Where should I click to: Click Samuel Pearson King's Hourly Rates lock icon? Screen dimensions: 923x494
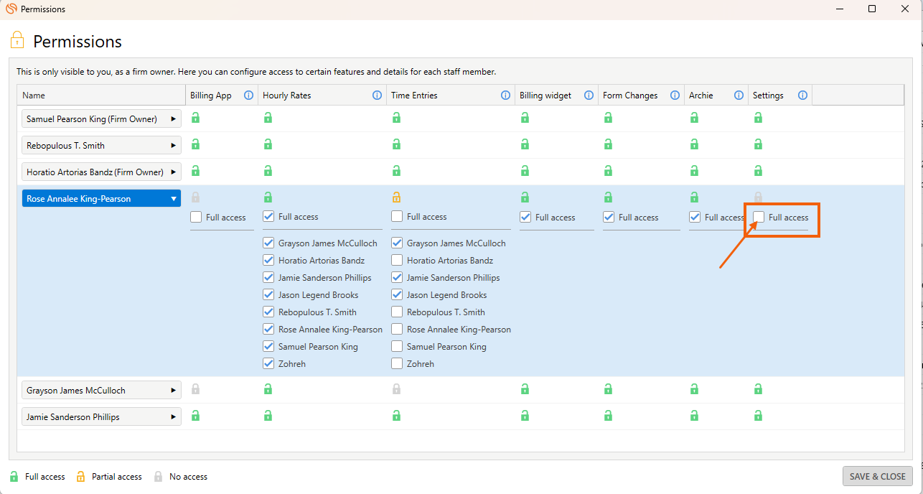click(x=268, y=118)
